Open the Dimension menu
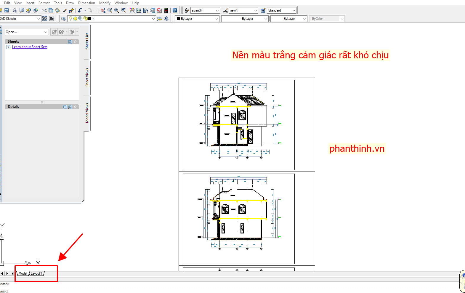The image size is (465, 293). coord(86,3)
